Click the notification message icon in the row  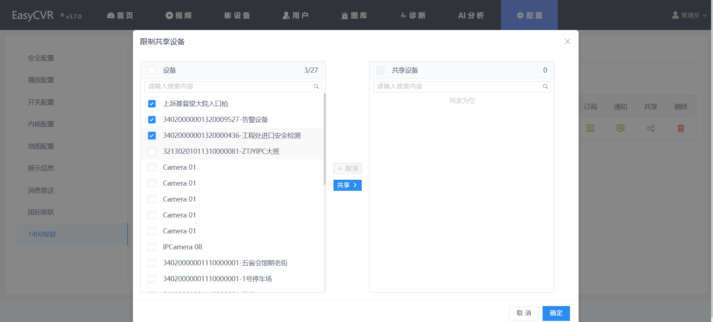point(620,128)
